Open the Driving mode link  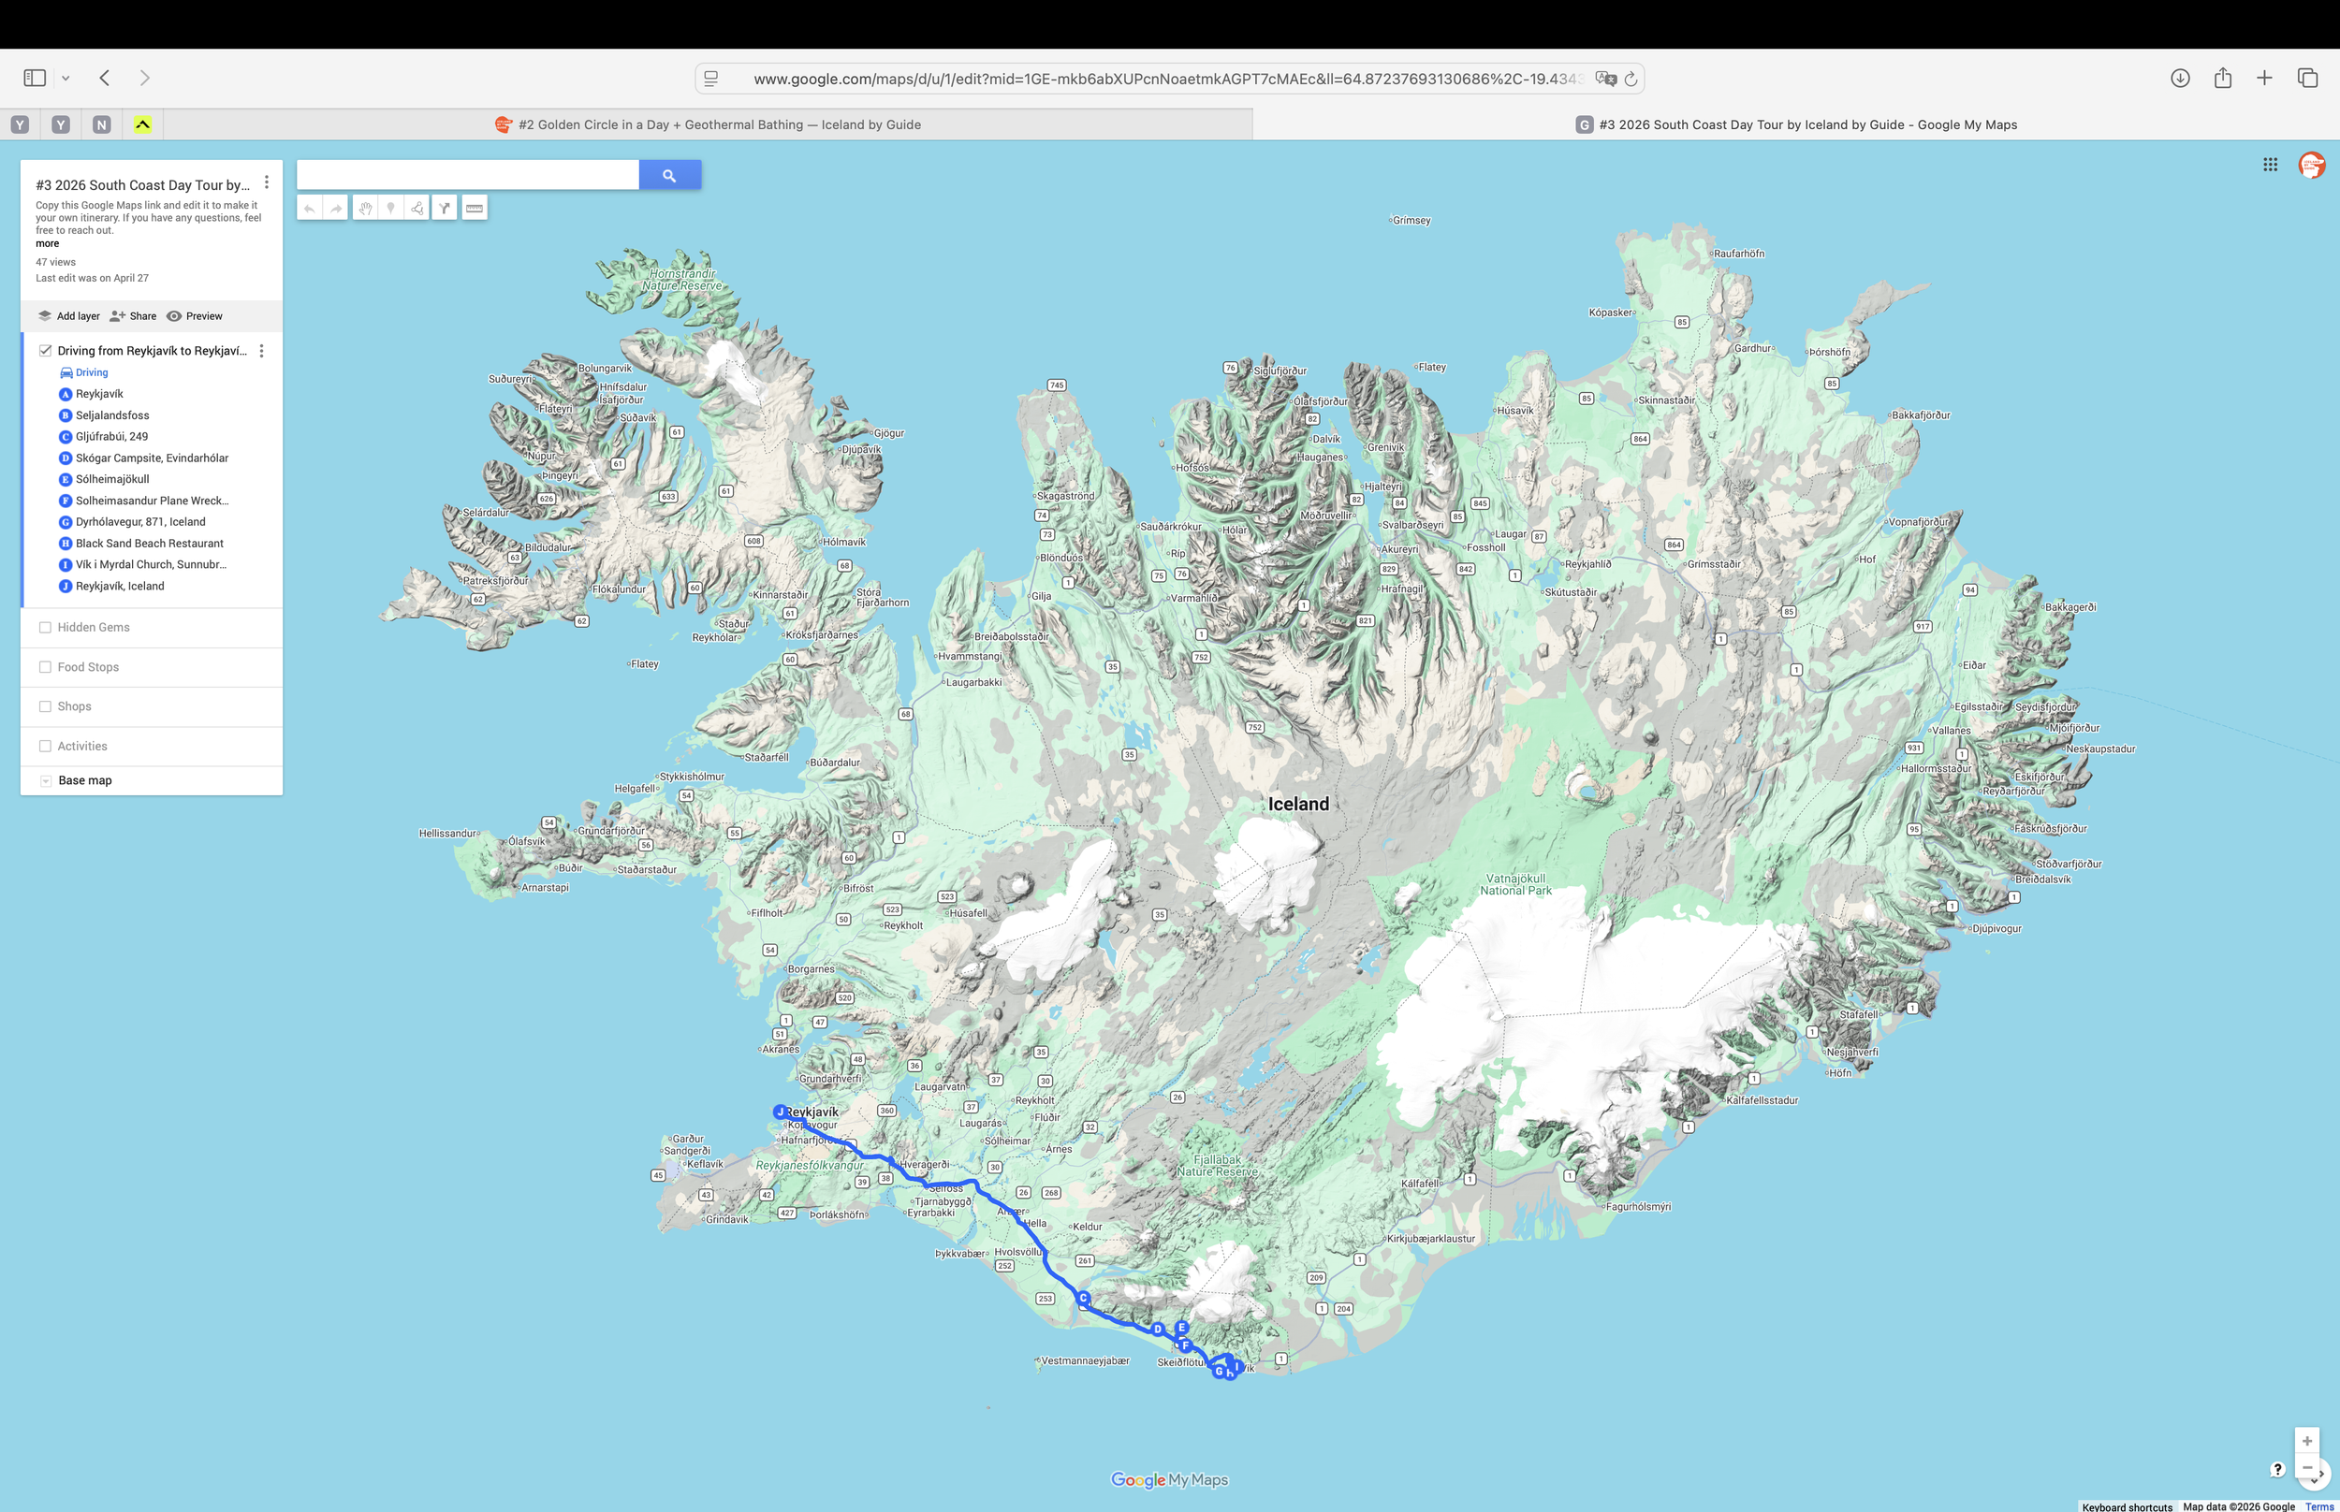coord(84,373)
